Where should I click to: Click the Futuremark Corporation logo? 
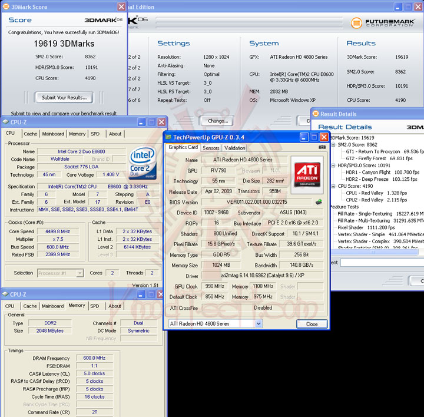(x=382, y=23)
